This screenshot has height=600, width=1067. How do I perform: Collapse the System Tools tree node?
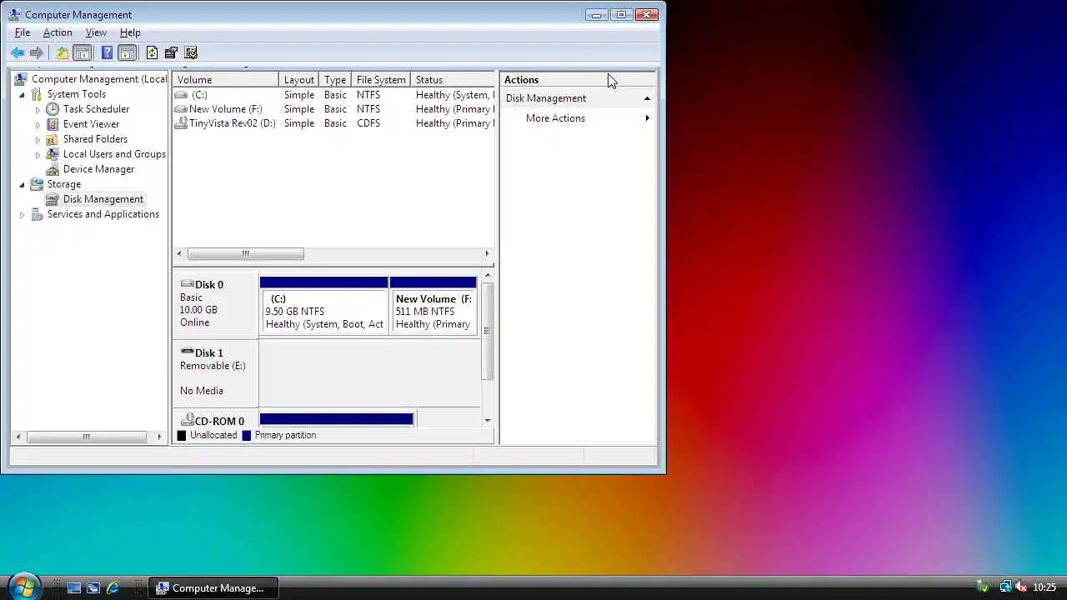coord(22,94)
